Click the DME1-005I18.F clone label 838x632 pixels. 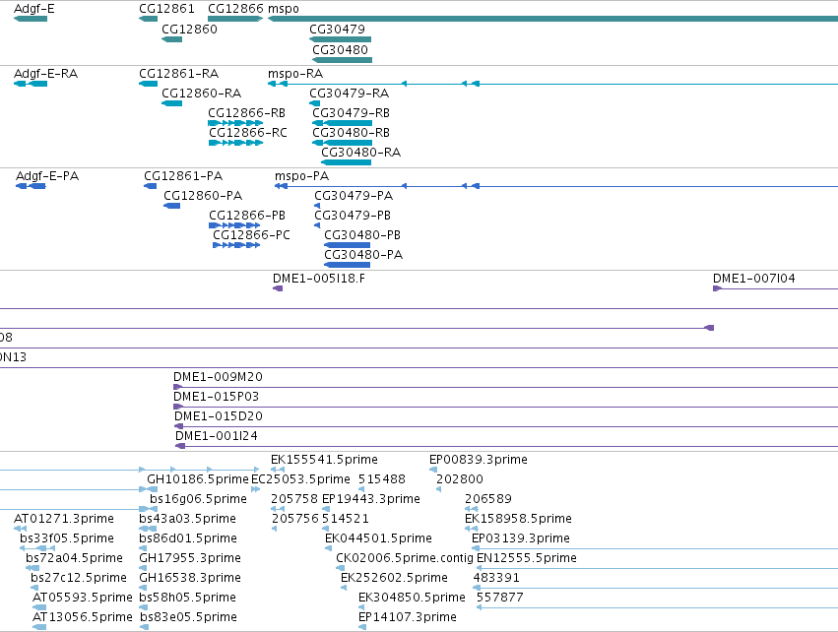pos(319,279)
